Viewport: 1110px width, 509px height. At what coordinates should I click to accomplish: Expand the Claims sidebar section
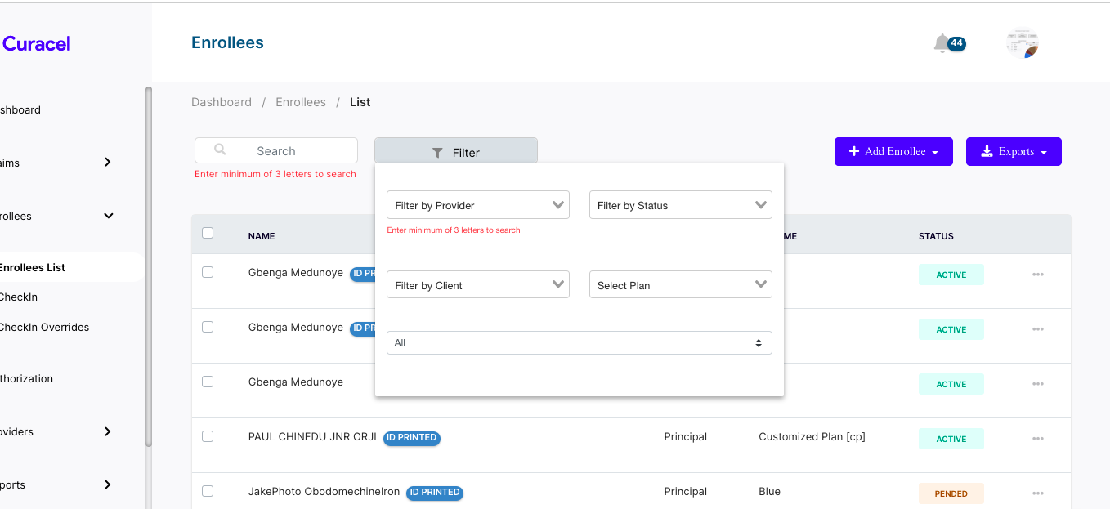point(108,162)
